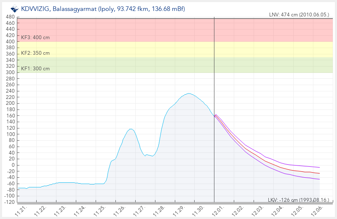Select the KF3: 400 cm level label
Screen dimensions: 337x219
tap(35, 37)
